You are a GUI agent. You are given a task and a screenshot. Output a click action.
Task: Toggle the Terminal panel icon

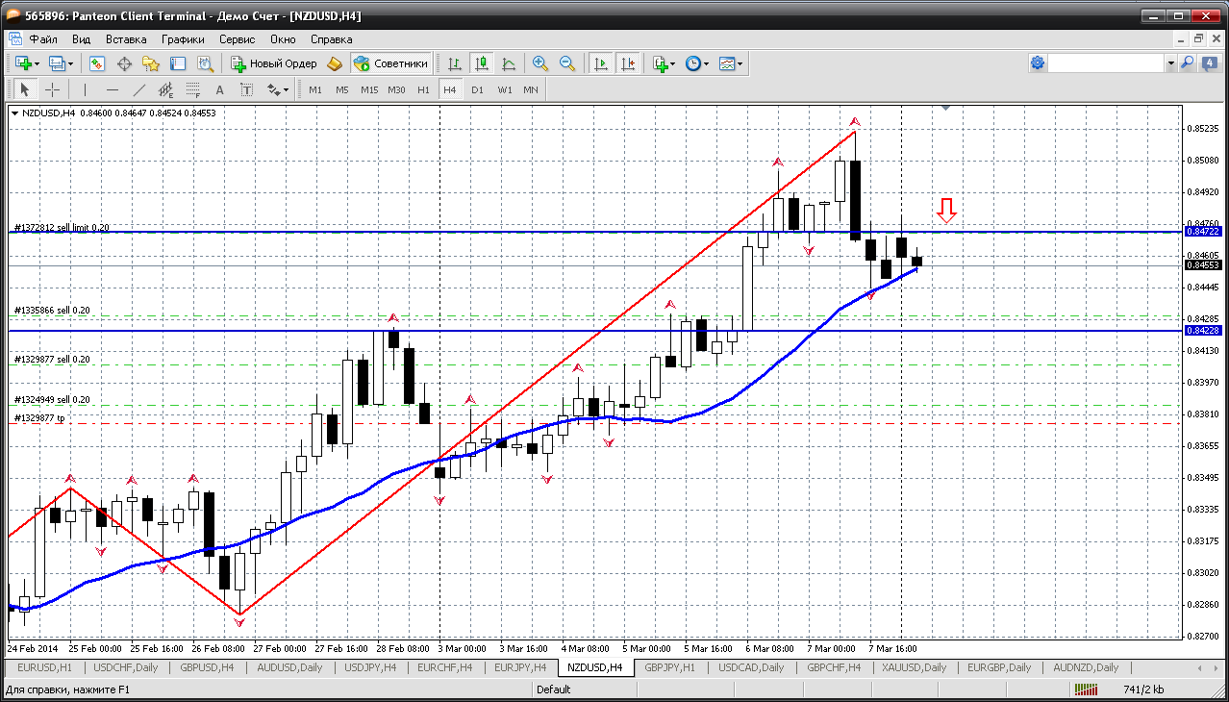coord(178,63)
